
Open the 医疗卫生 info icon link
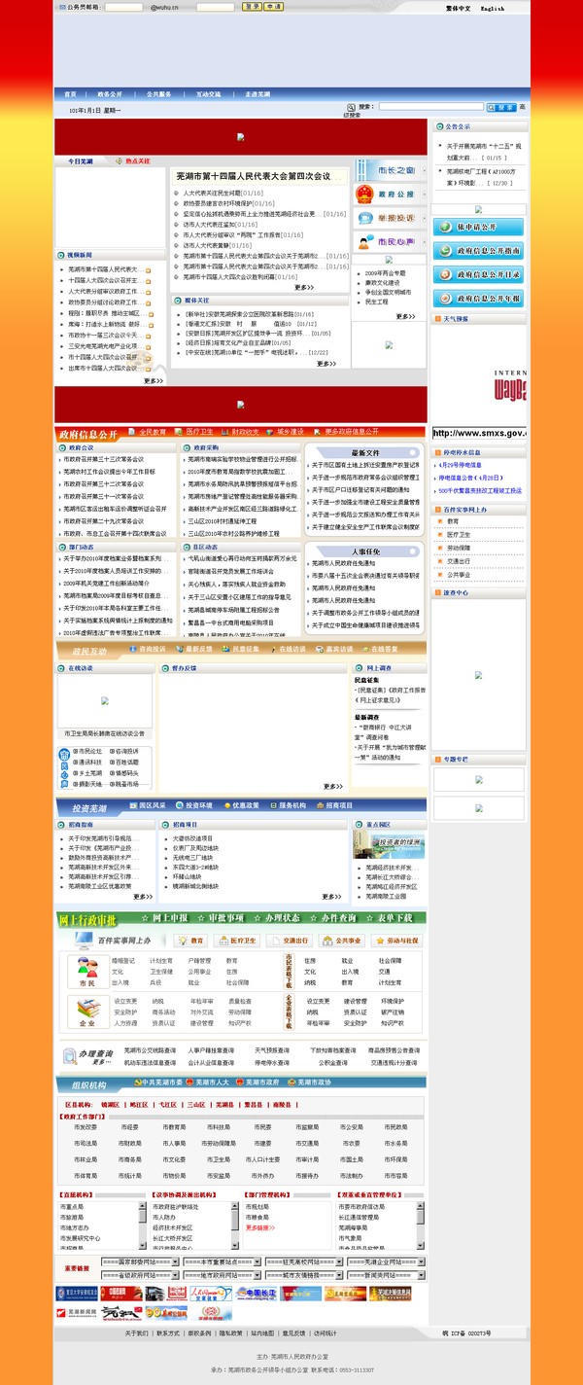(193, 432)
